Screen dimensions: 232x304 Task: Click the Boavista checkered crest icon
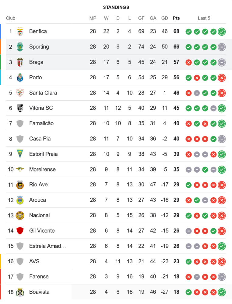pos(20,292)
